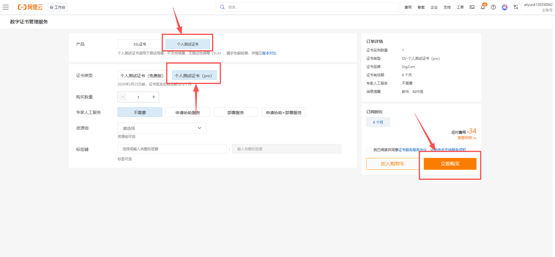
Task: Expand 查看明细 price details
Action: point(467,138)
